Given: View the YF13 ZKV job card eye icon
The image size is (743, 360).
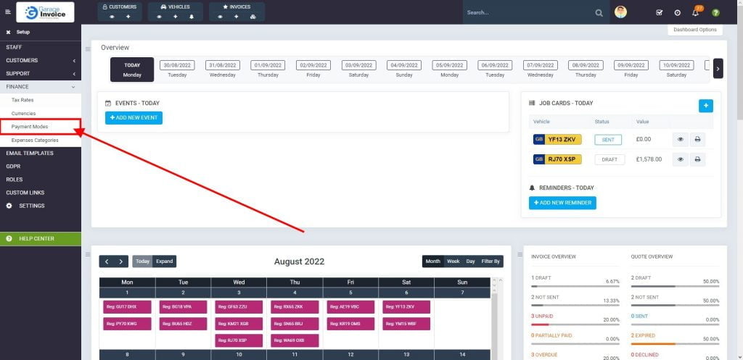Looking at the screenshot, I should click(x=681, y=139).
